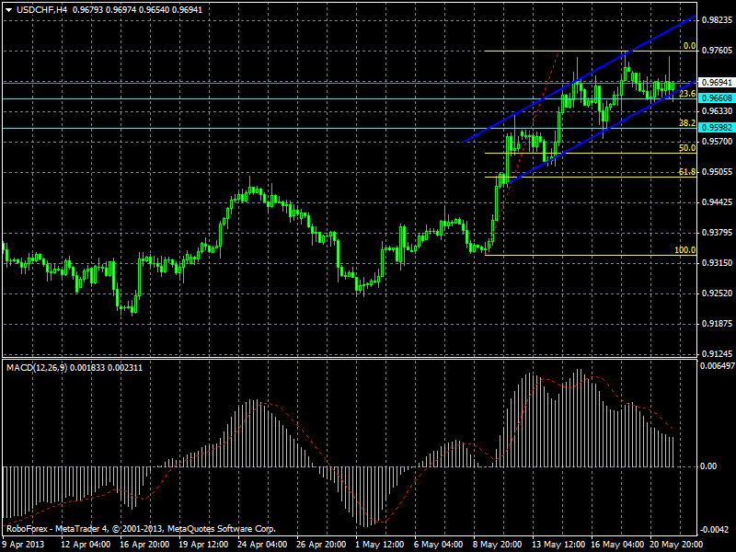
Task: Click the 0.92520 price scale value
Action: pyautogui.click(x=718, y=293)
